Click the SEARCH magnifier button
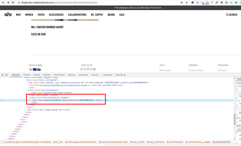This screenshot has width=241, height=146. 232,15
